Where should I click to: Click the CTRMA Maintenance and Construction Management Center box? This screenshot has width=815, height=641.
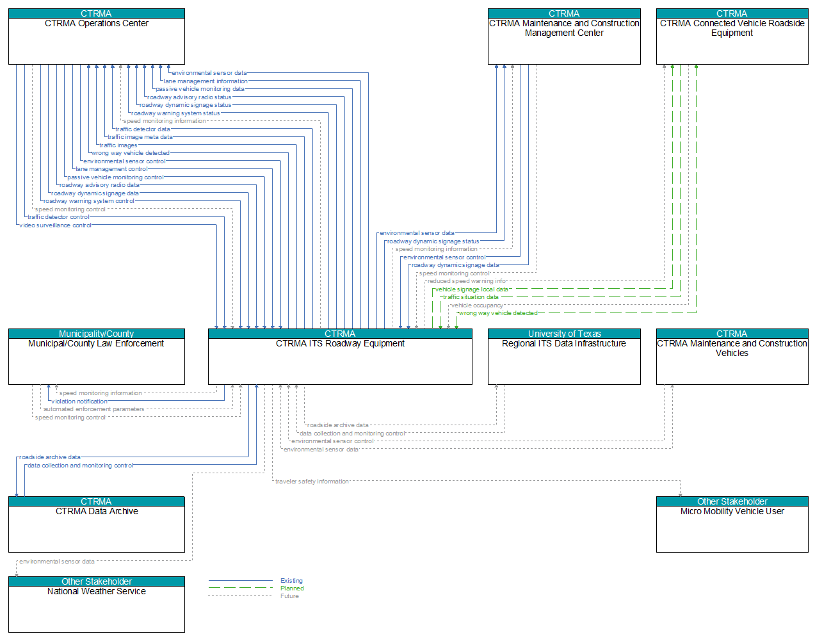pos(564,37)
